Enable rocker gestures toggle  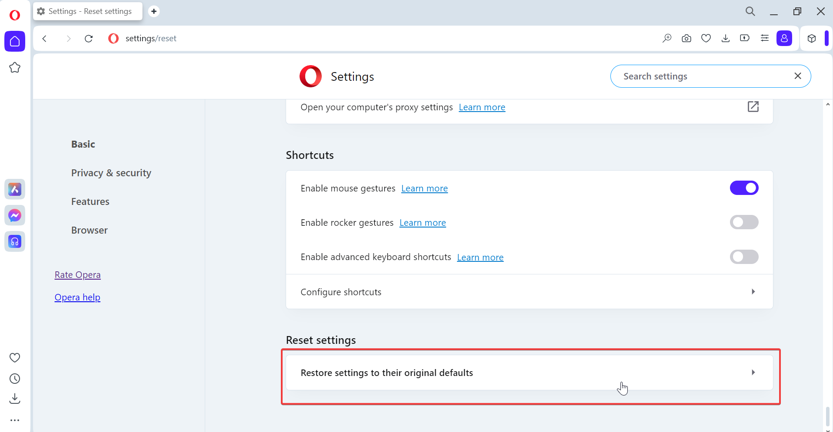point(744,222)
